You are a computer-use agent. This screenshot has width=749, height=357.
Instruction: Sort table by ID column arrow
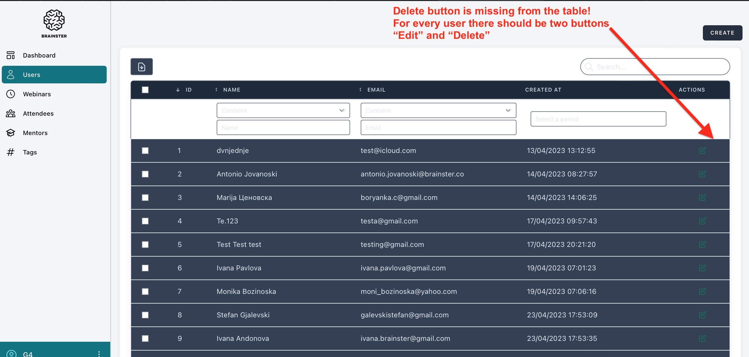178,90
